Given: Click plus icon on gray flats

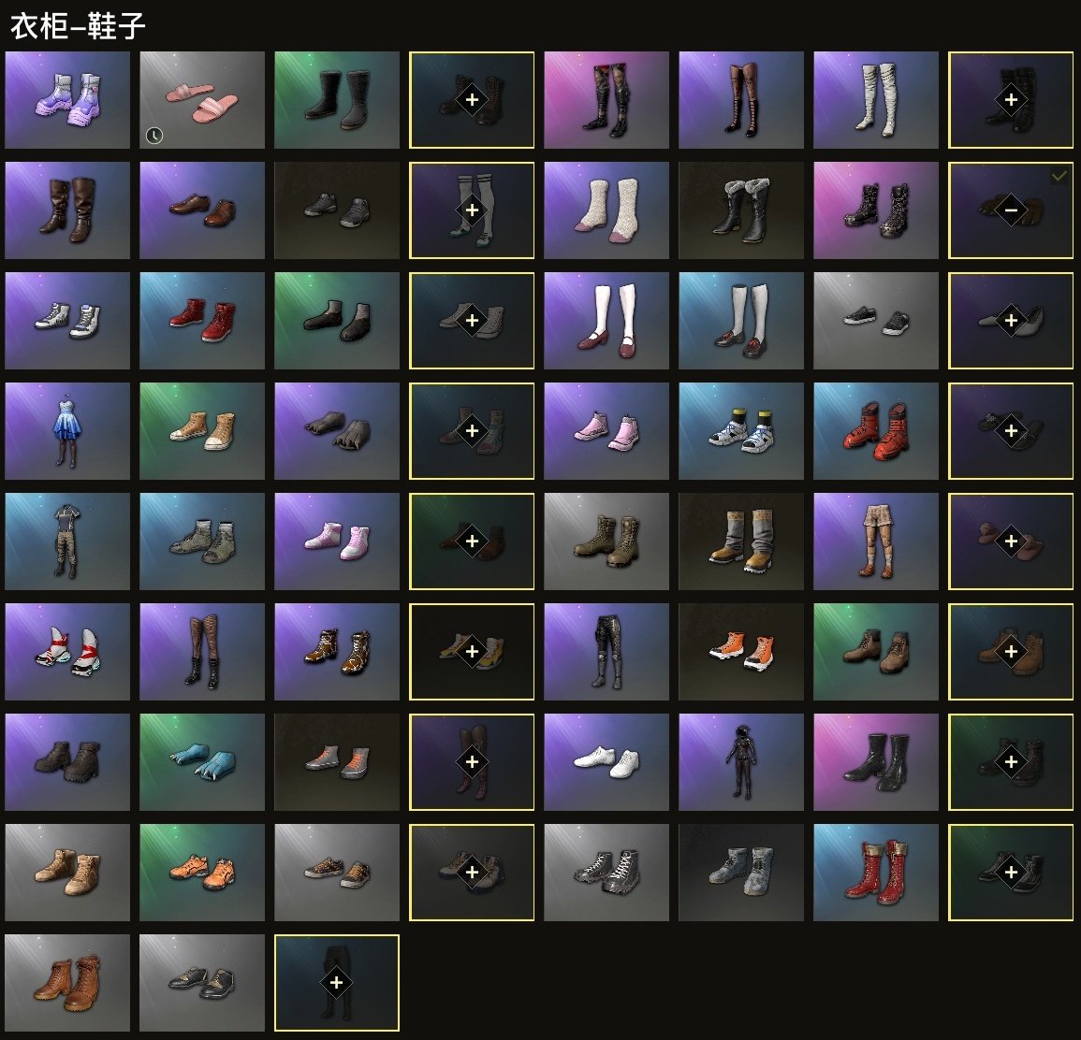Looking at the screenshot, I should [1011, 320].
